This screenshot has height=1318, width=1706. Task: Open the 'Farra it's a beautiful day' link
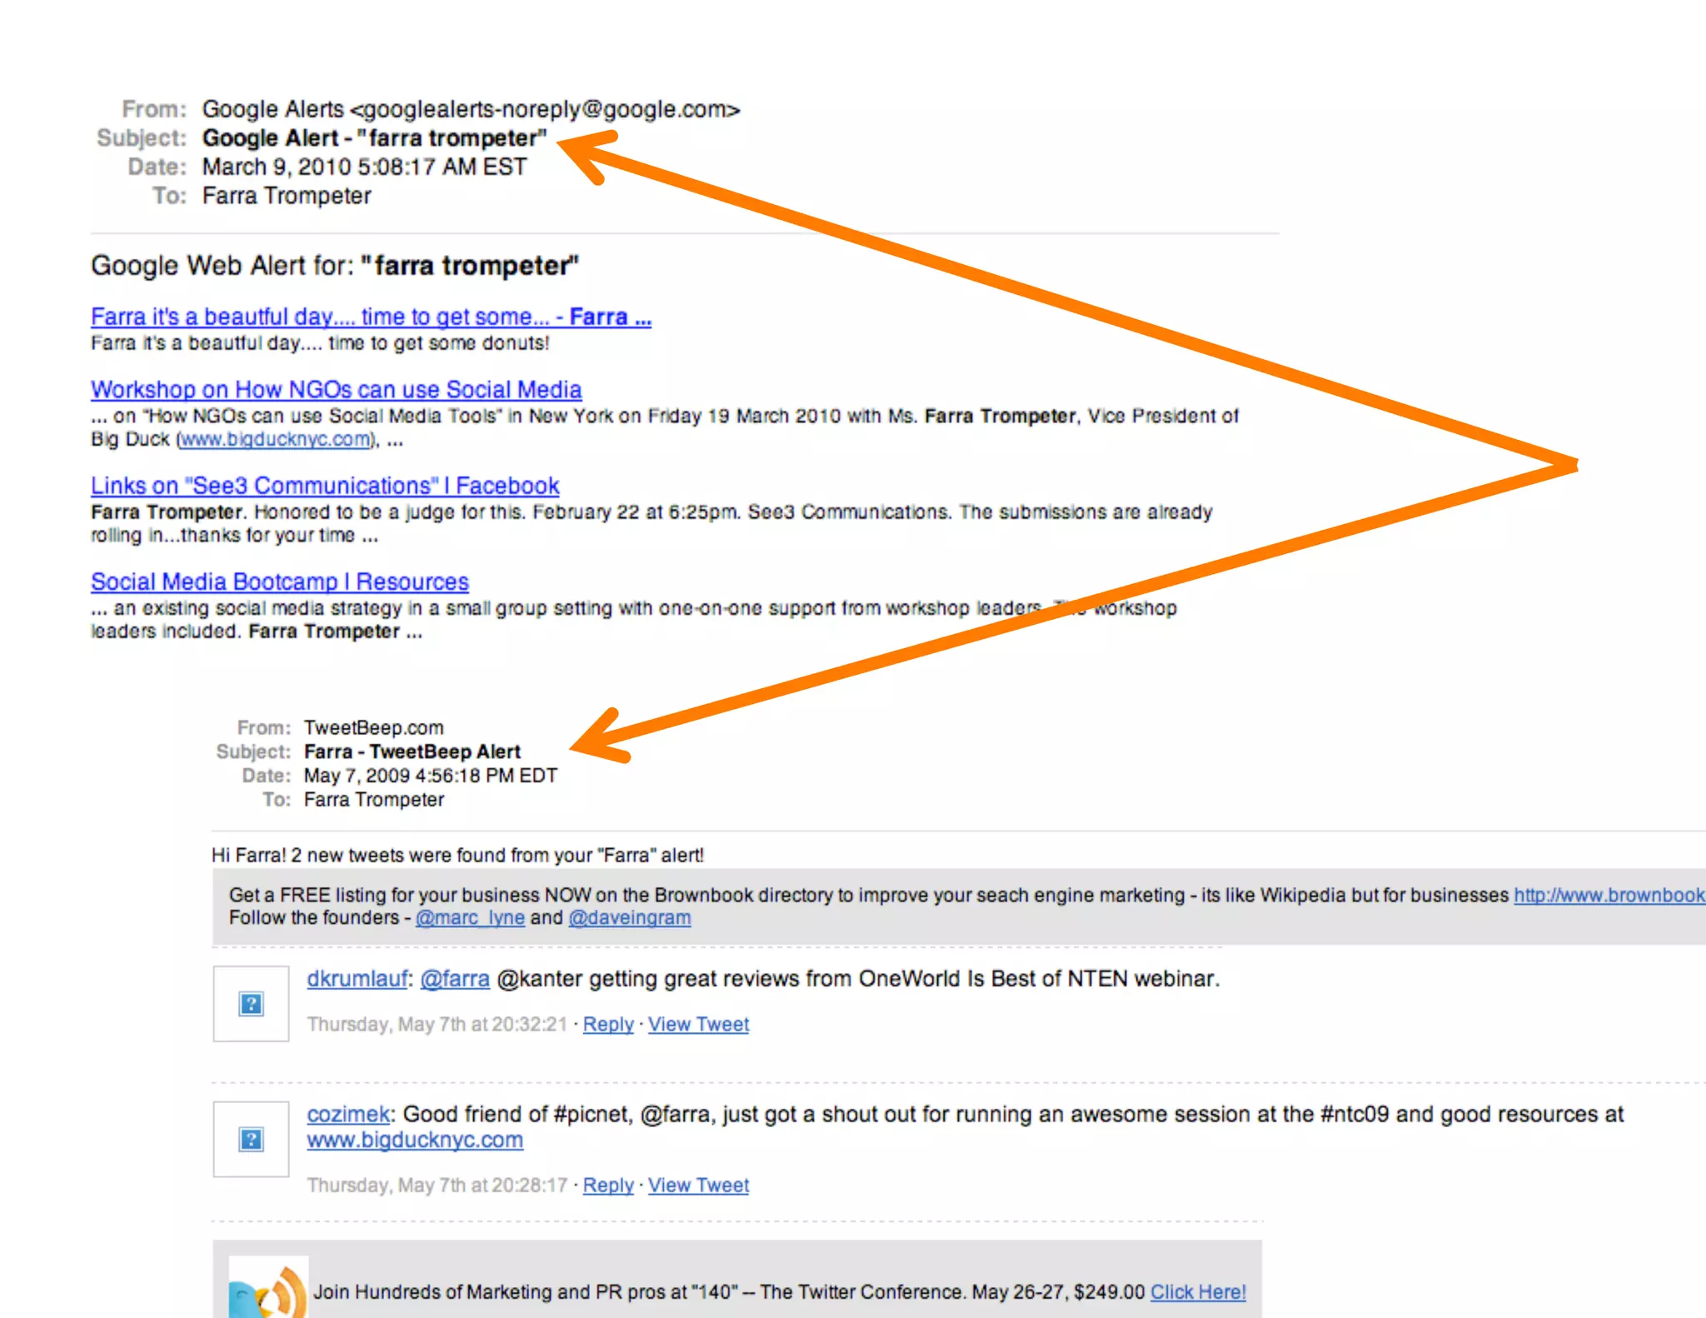(x=371, y=317)
